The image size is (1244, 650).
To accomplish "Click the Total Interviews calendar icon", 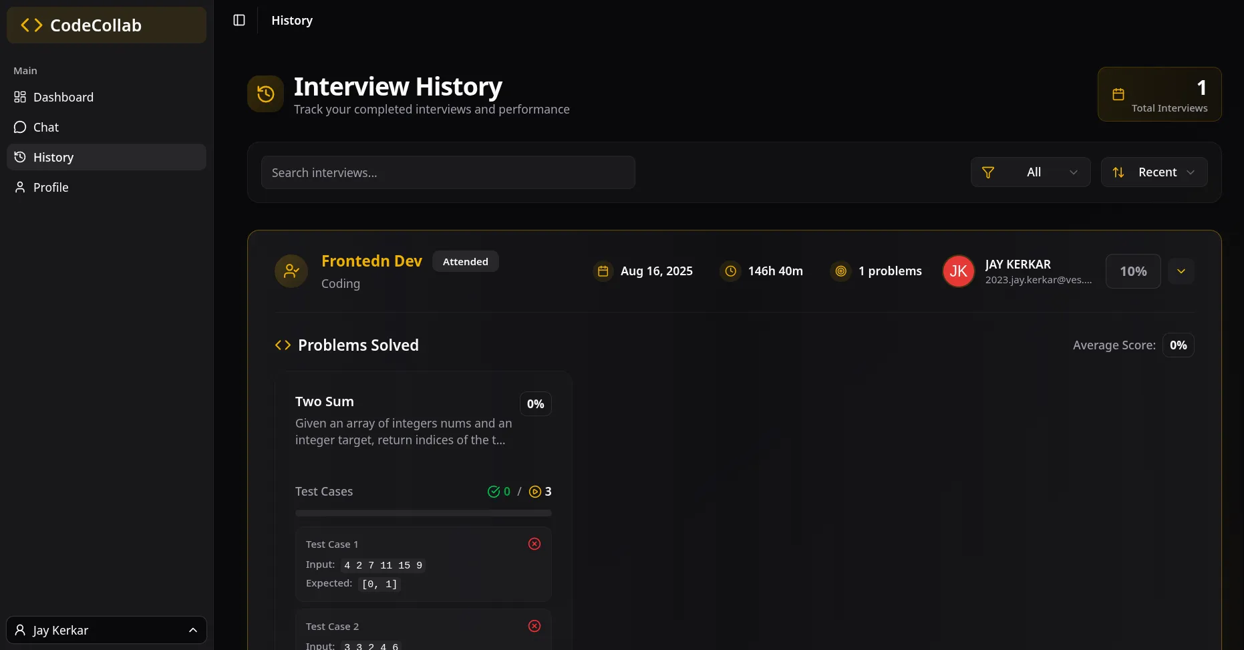I will point(1118,95).
